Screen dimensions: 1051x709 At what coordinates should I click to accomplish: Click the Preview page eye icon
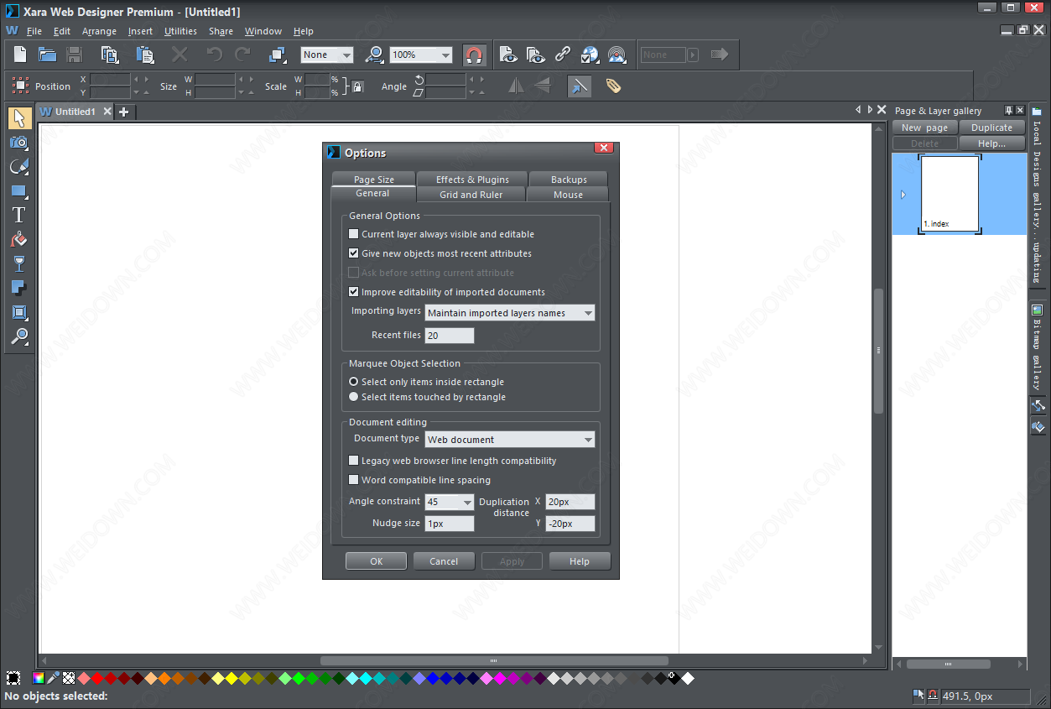point(508,55)
